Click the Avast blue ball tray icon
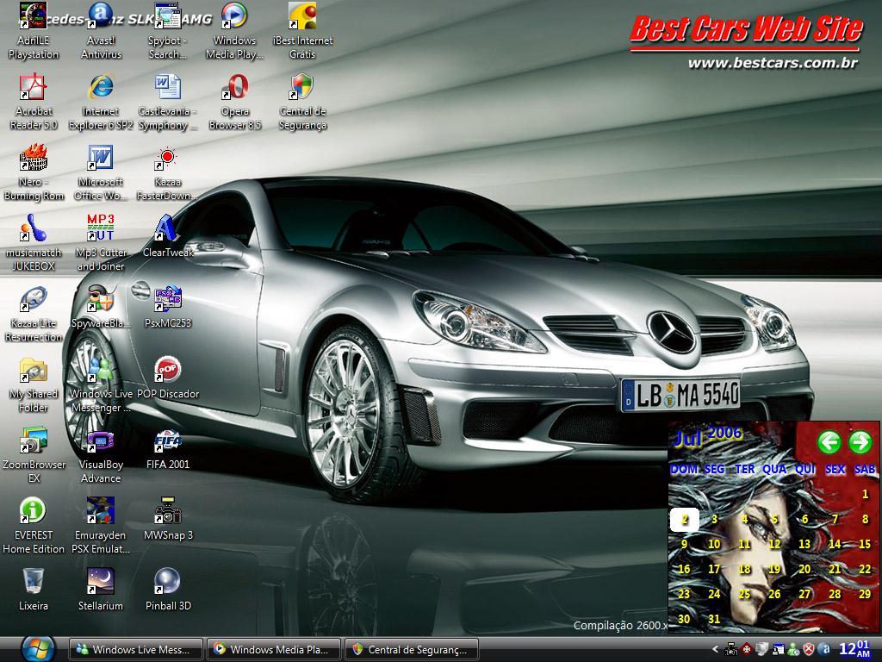 pyautogui.click(x=824, y=649)
